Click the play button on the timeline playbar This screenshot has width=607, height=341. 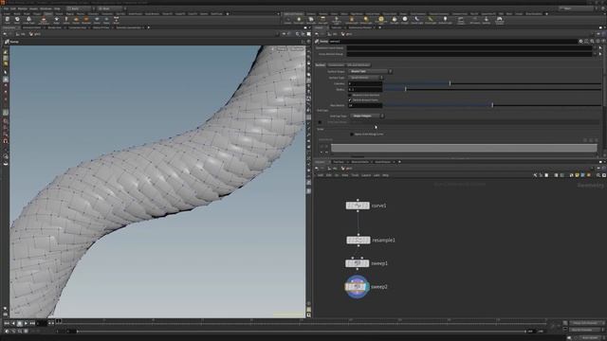pyautogui.click(x=26, y=323)
